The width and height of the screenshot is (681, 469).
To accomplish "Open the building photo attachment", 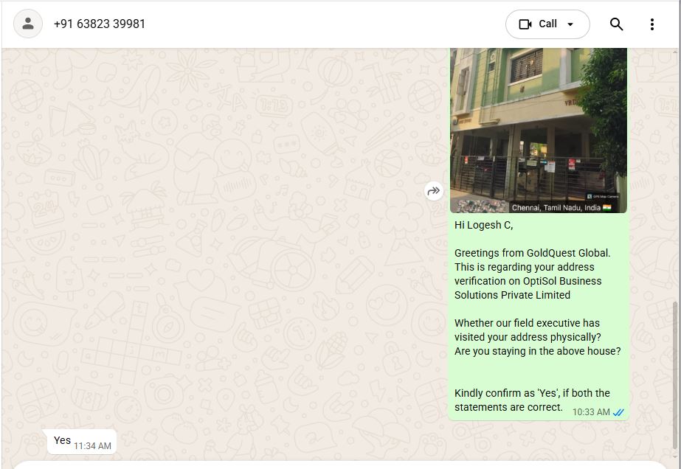I will click(x=539, y=131).
